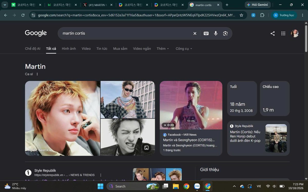The image size is (308, 192).
Task: Show hidden system tray icons
Action: pyautogui.click(x=234, y=186)
